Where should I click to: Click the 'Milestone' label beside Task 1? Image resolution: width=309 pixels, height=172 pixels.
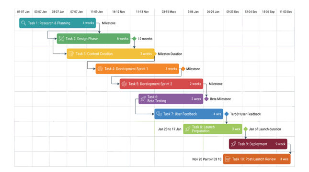(x=109, y=23)
